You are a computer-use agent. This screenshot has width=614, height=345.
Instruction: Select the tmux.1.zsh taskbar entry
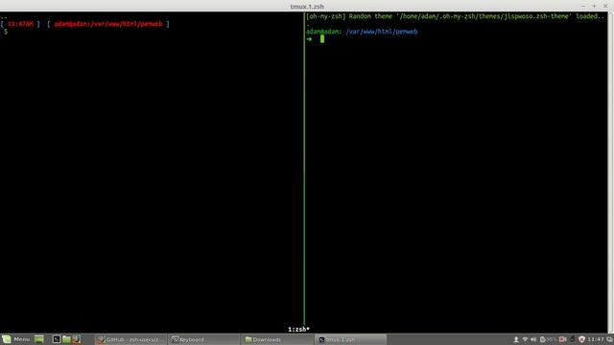(x=350, y=339)
